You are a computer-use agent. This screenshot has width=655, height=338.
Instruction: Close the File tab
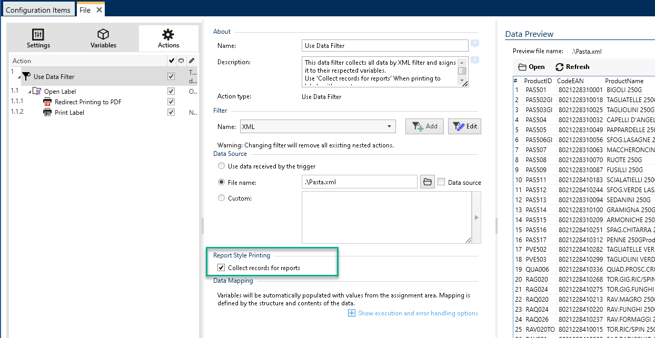99,10
